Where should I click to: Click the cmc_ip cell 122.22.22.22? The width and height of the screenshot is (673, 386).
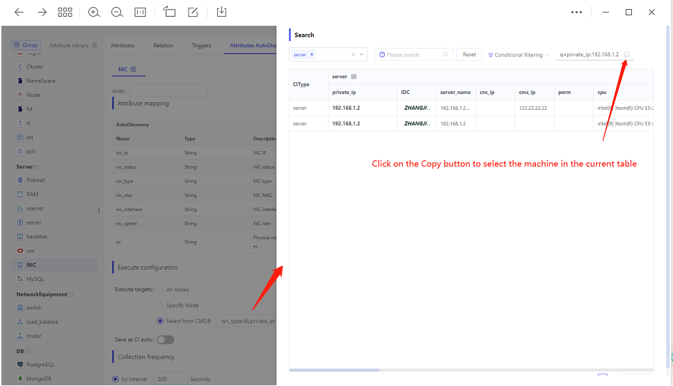(x=533, y=108)
